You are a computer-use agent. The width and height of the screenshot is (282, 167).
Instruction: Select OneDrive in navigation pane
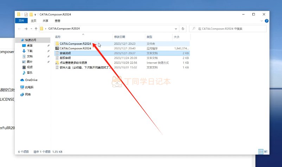point(31,80)
